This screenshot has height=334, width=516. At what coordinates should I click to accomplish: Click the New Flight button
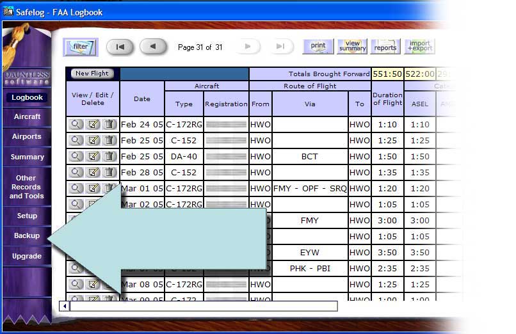pos(92,74)
